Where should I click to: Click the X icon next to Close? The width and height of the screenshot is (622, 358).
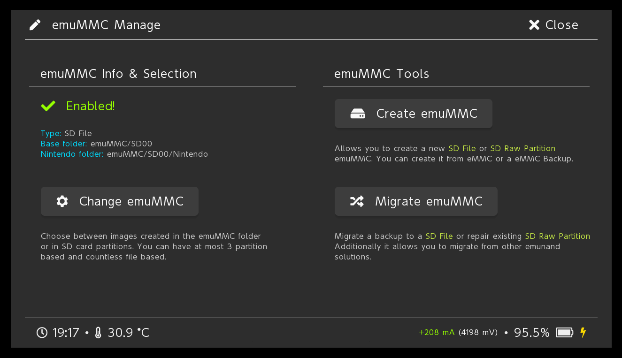tap(534, 25)
